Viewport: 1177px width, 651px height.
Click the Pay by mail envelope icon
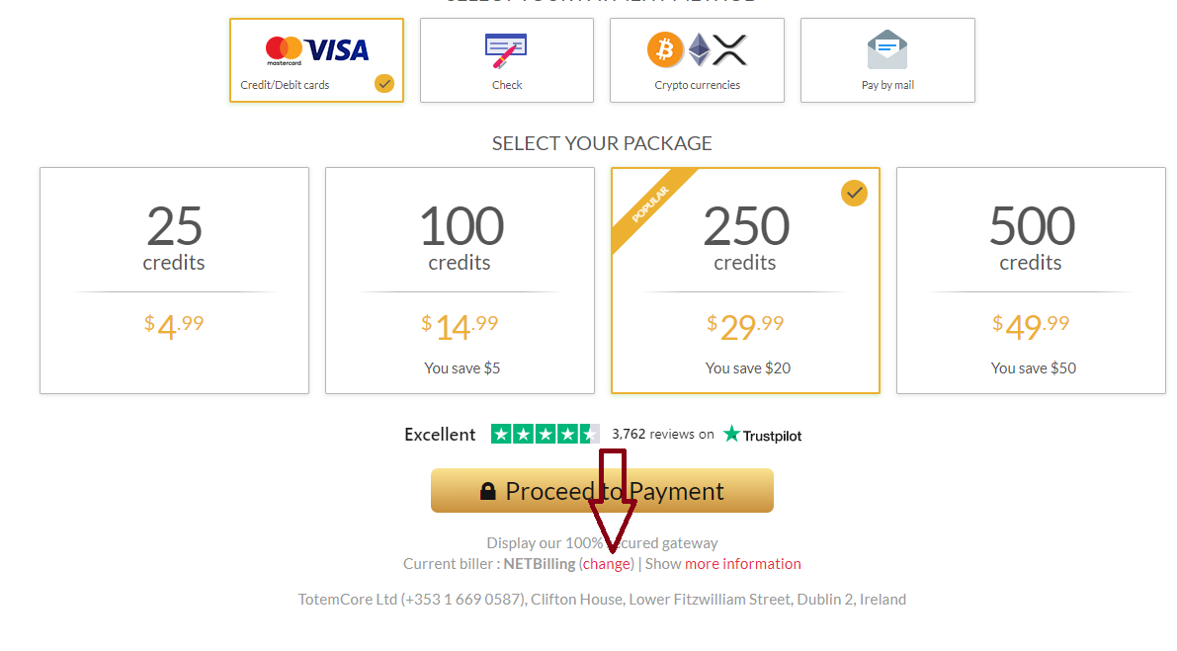point(886,47)
